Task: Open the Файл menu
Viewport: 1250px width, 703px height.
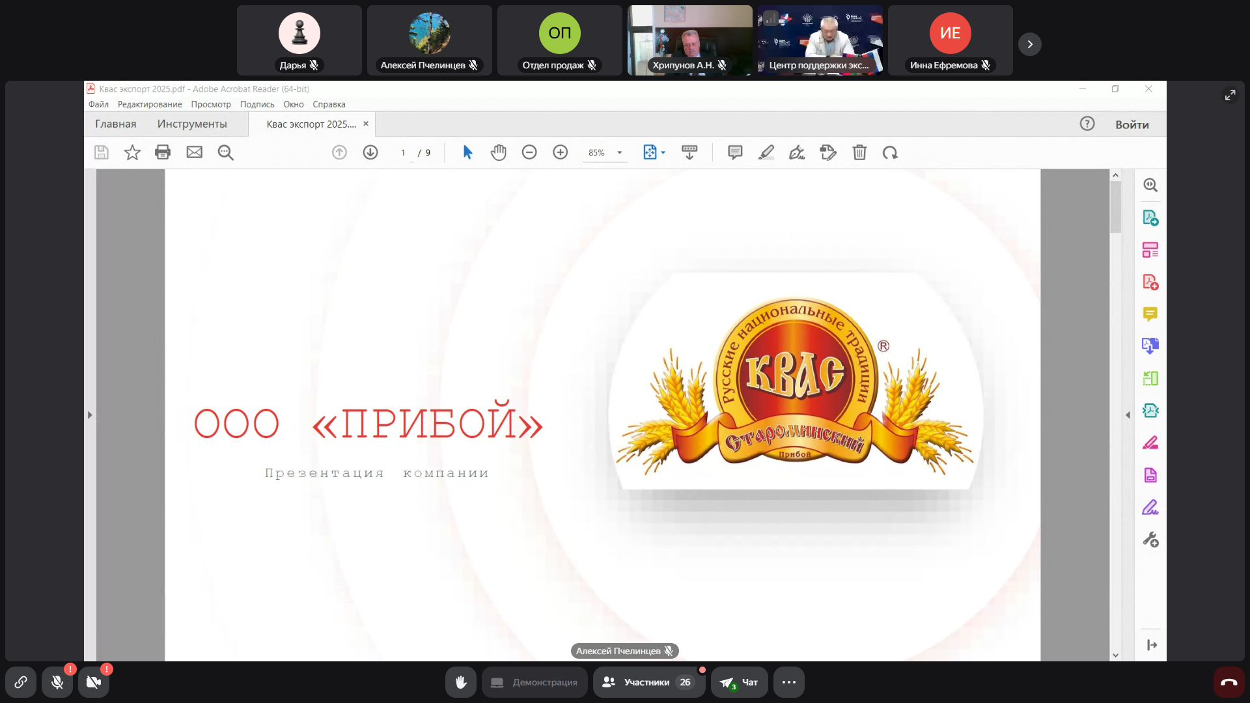Action: point(98,104)
